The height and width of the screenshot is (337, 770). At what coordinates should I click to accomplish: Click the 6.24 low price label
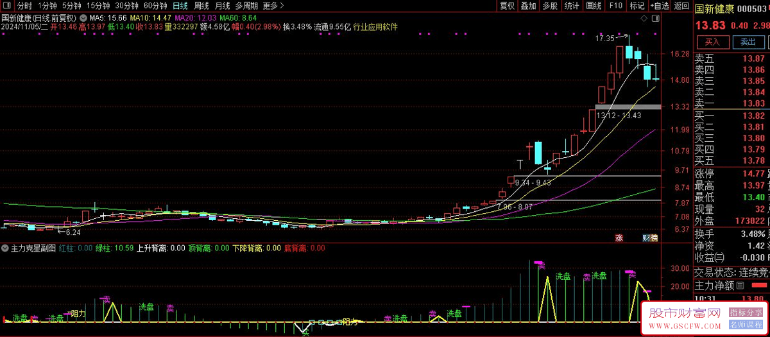click(73, 232)
